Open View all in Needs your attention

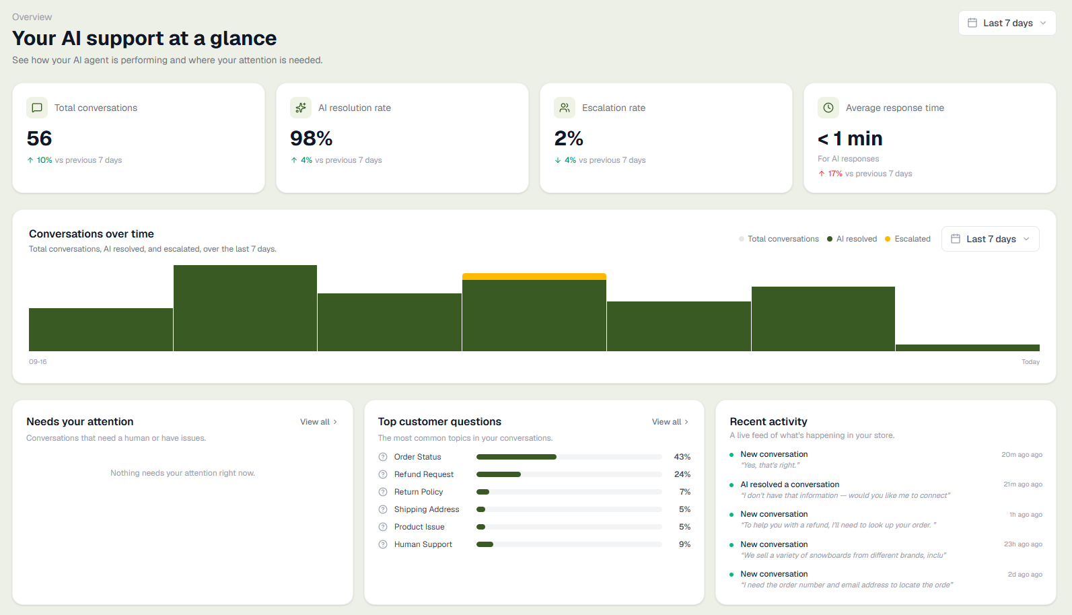319,422
